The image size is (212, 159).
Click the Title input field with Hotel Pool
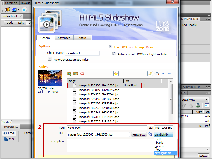click(107, 128)
